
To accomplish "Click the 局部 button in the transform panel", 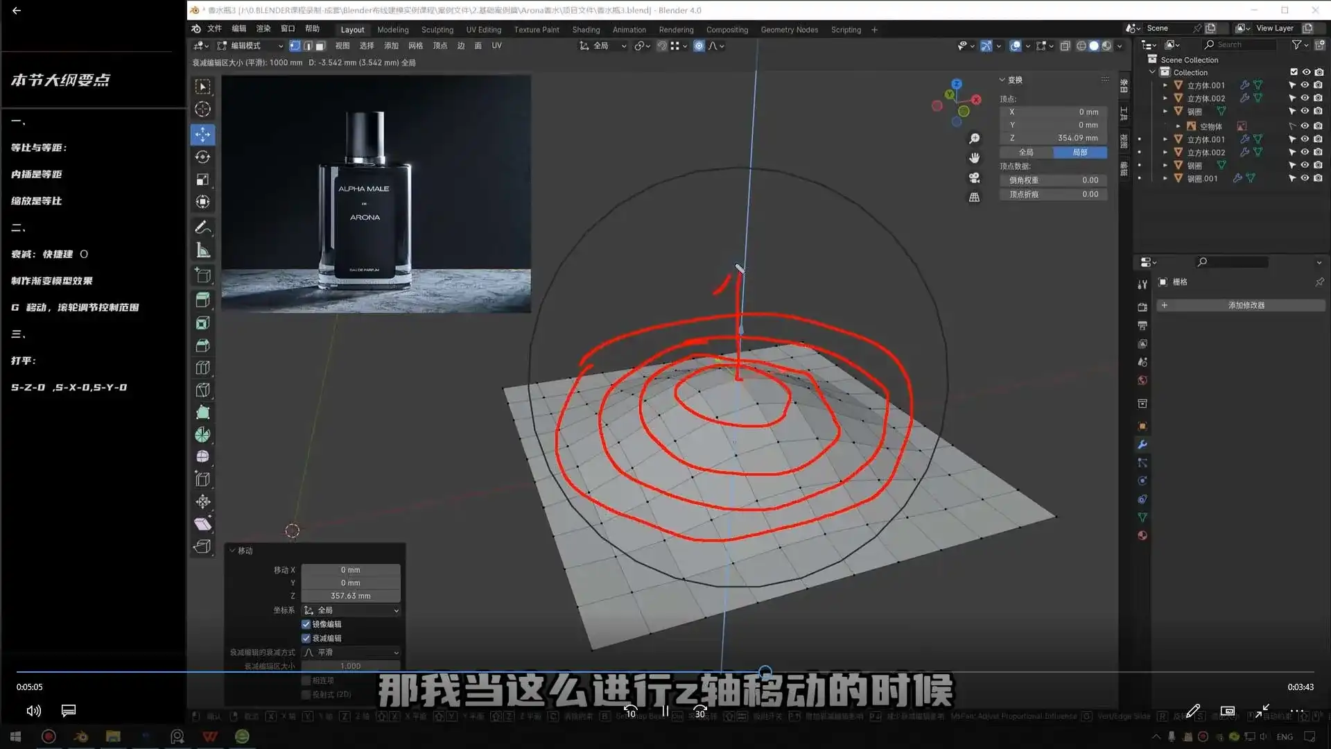I will [1080, 152].
